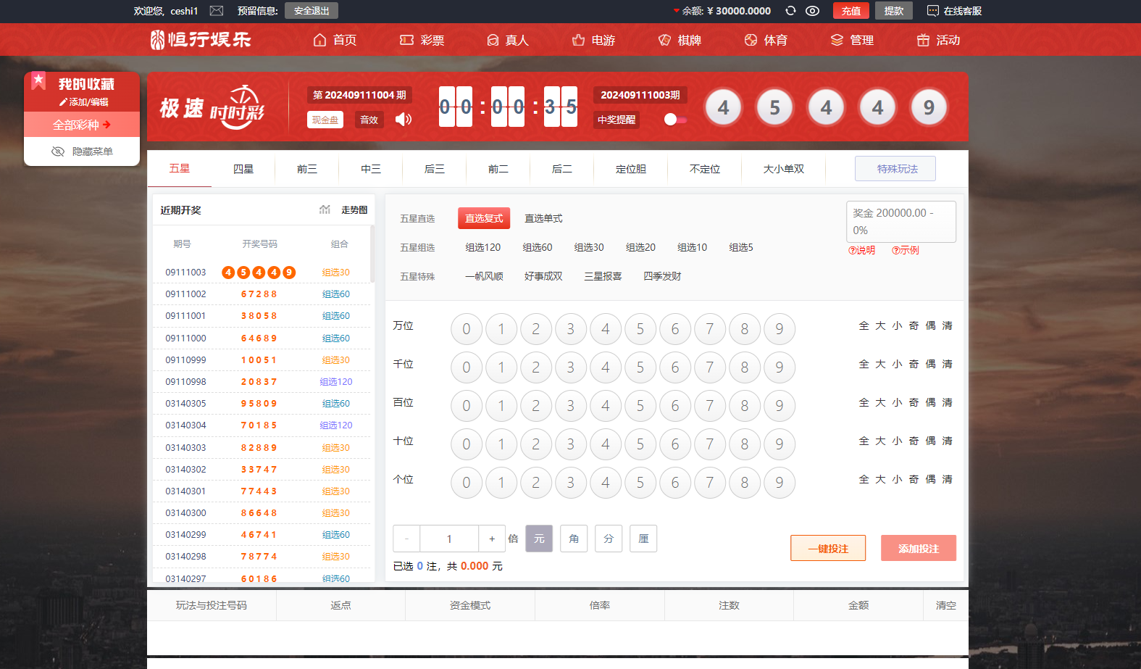Open the 彩票 lottery menu

422,40
